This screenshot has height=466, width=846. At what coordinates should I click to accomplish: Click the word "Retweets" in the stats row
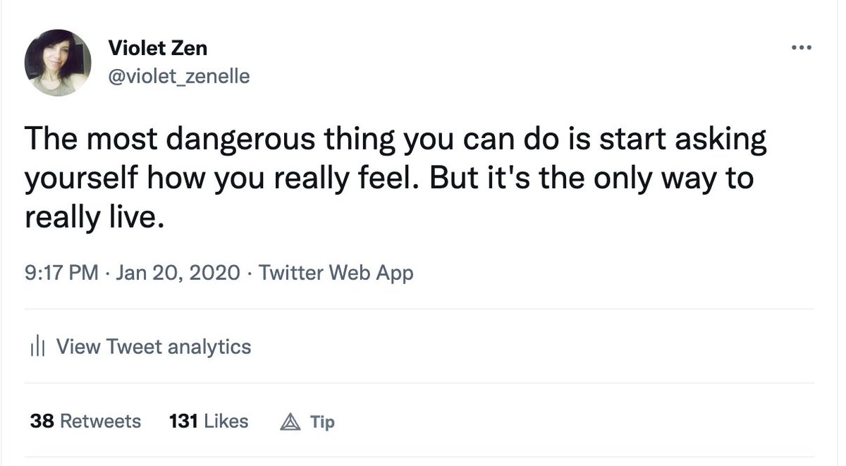coord(100,422)
